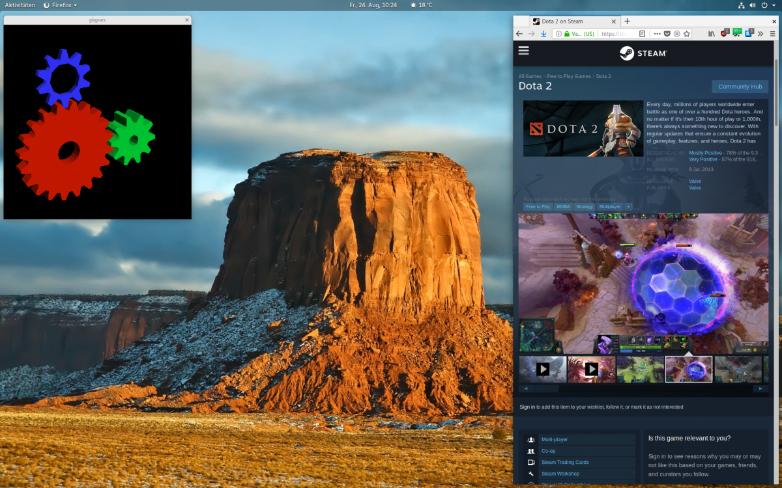Select the Strategy tag
This screenshot has height=488, width=782.
click(x=584, y=207)
